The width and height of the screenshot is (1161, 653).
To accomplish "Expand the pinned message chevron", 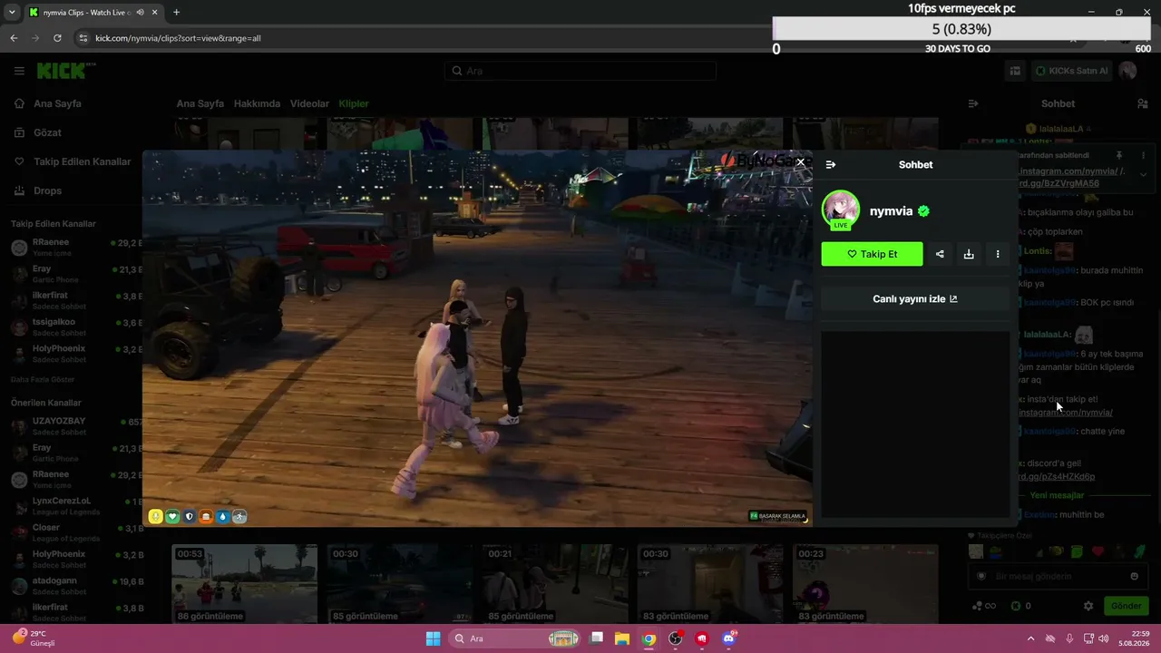I will click(1143, 174).
